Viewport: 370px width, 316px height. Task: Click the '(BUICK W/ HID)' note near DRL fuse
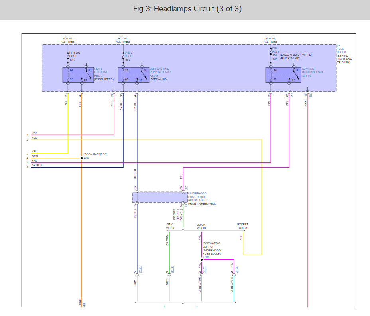click(x=290, y=58)
